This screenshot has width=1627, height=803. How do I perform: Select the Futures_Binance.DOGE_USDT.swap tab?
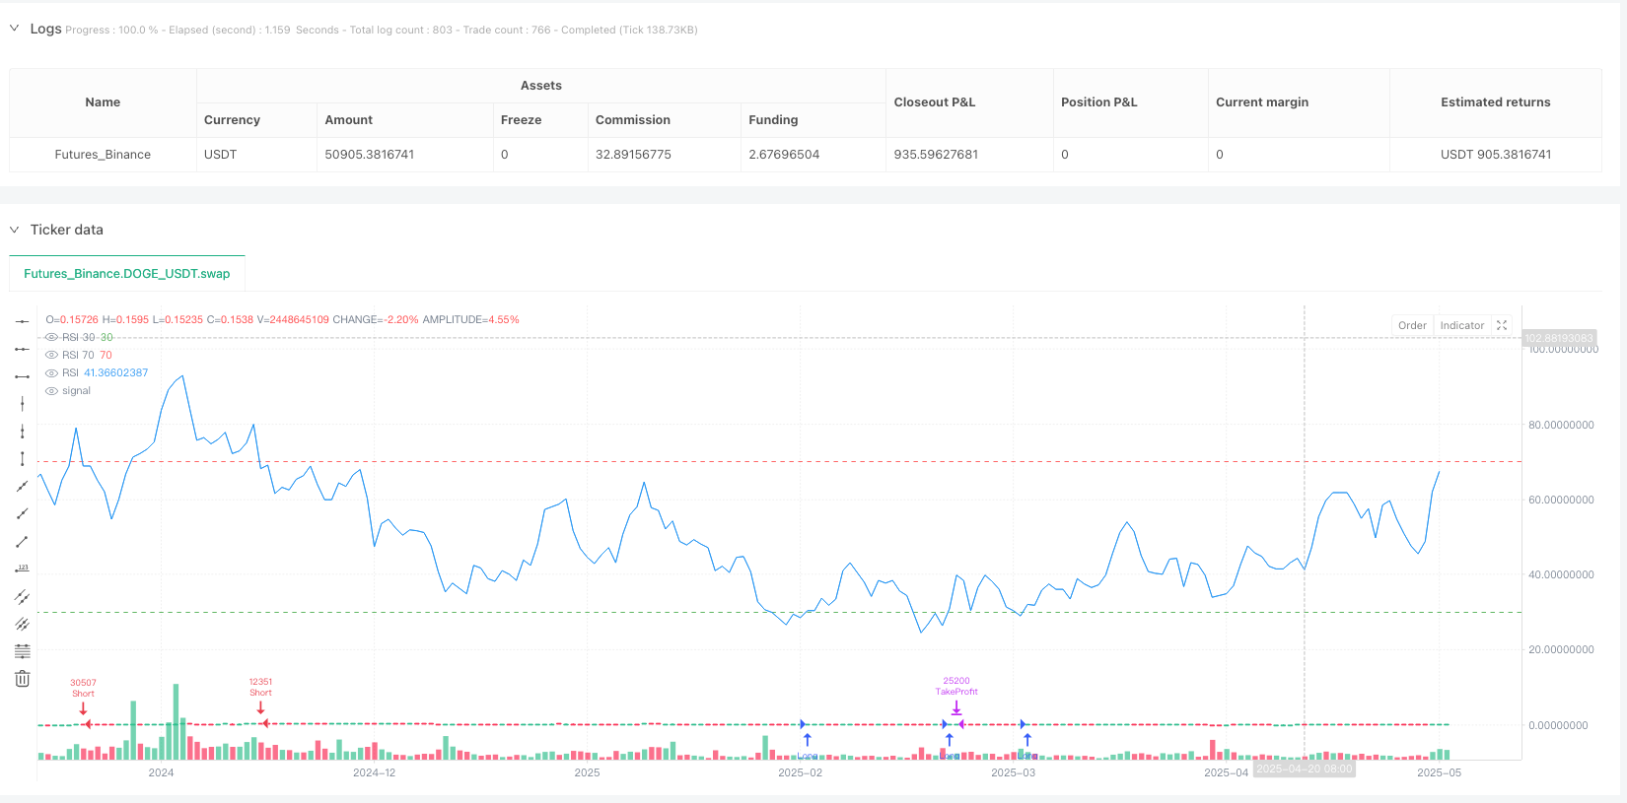click(x=127, y=274)
